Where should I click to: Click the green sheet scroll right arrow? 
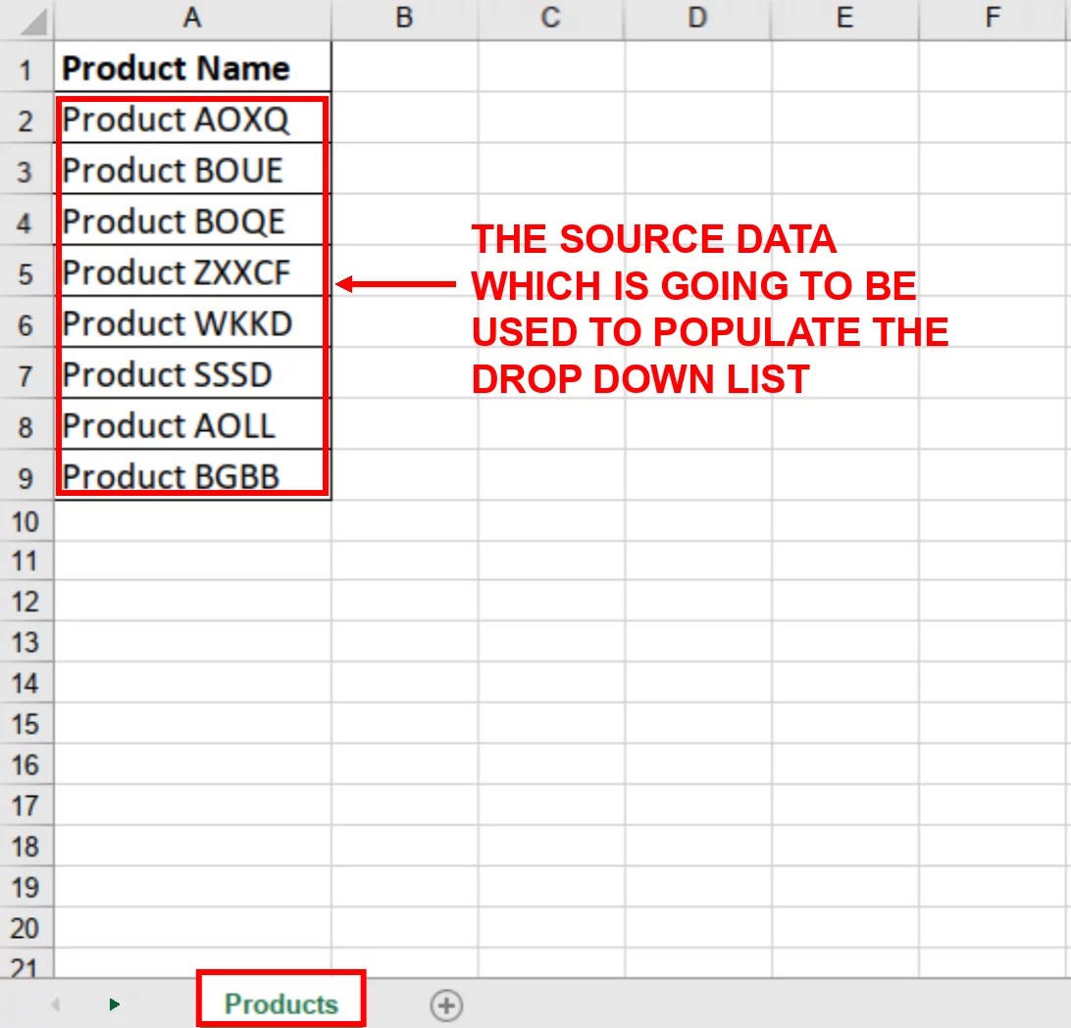[x=114, y=1004]
